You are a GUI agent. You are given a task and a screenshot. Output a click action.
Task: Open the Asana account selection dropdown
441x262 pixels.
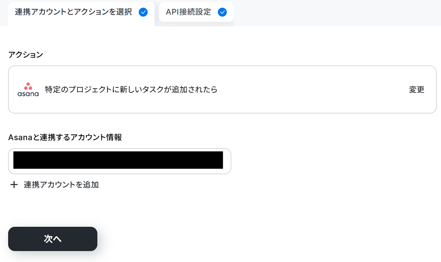[x=120, y=161]
